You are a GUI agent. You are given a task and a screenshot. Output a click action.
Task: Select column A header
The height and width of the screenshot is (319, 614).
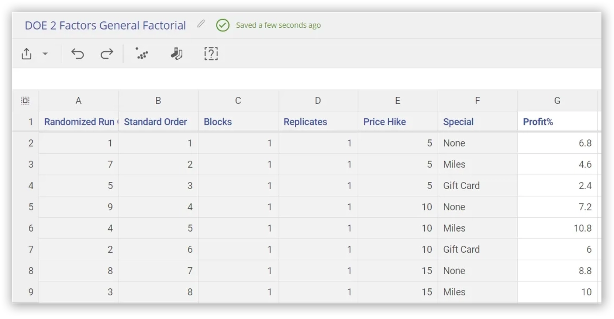coord(79,101)
